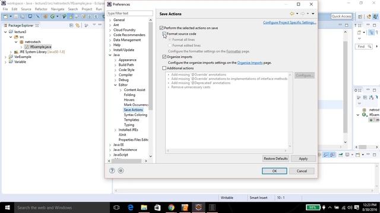Click the round icon next to the help icon in Preferences
Image resolution: width=380 pixels, height=213 pixels.
tap(121, 171)
